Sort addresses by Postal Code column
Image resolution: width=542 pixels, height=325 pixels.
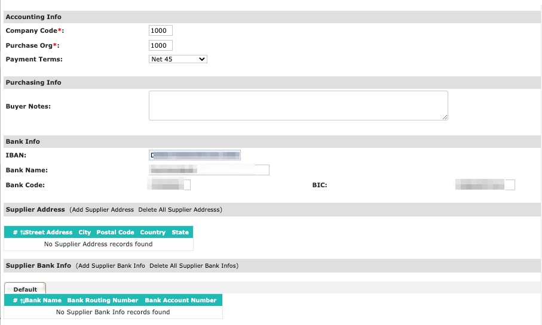coord(115,233)
